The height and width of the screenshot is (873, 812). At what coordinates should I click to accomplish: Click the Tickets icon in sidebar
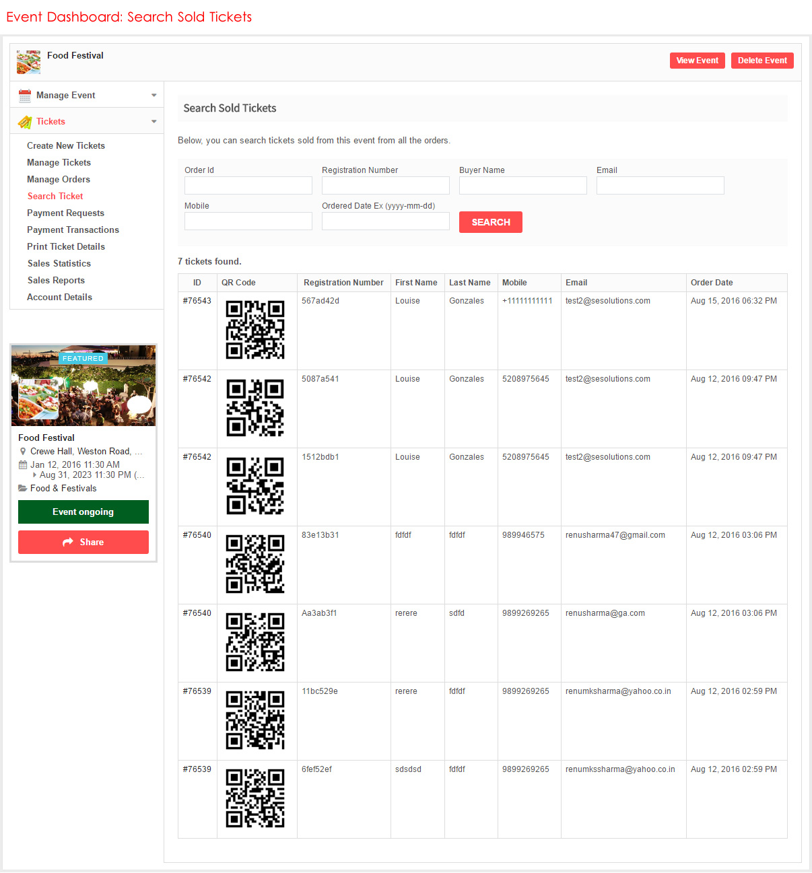coord(25,122)
